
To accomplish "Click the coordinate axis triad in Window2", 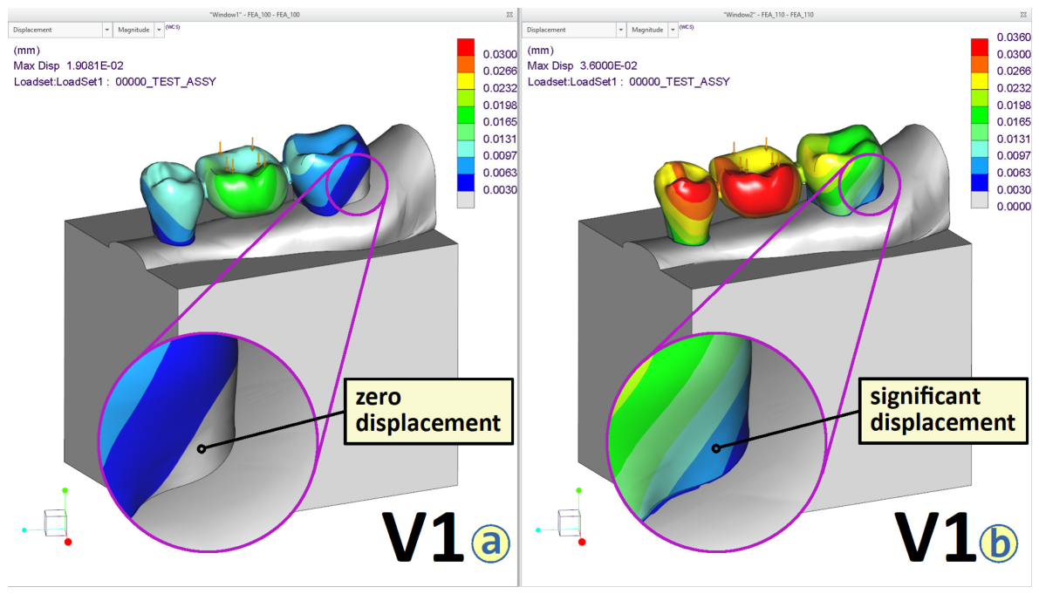I will click(562, 520).
